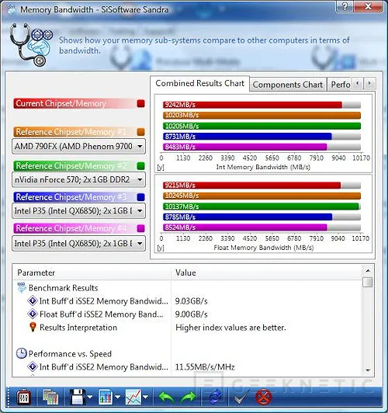Image resolution: width=388 pixels, height=413 pixels.
Task: Click the results list scrollbar thumb
Action: (x=368, y=282)
